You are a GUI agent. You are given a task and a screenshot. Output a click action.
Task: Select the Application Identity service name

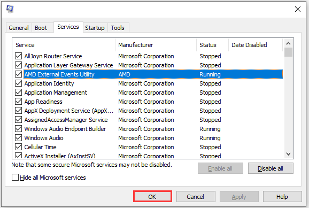[x=49, y=83]
